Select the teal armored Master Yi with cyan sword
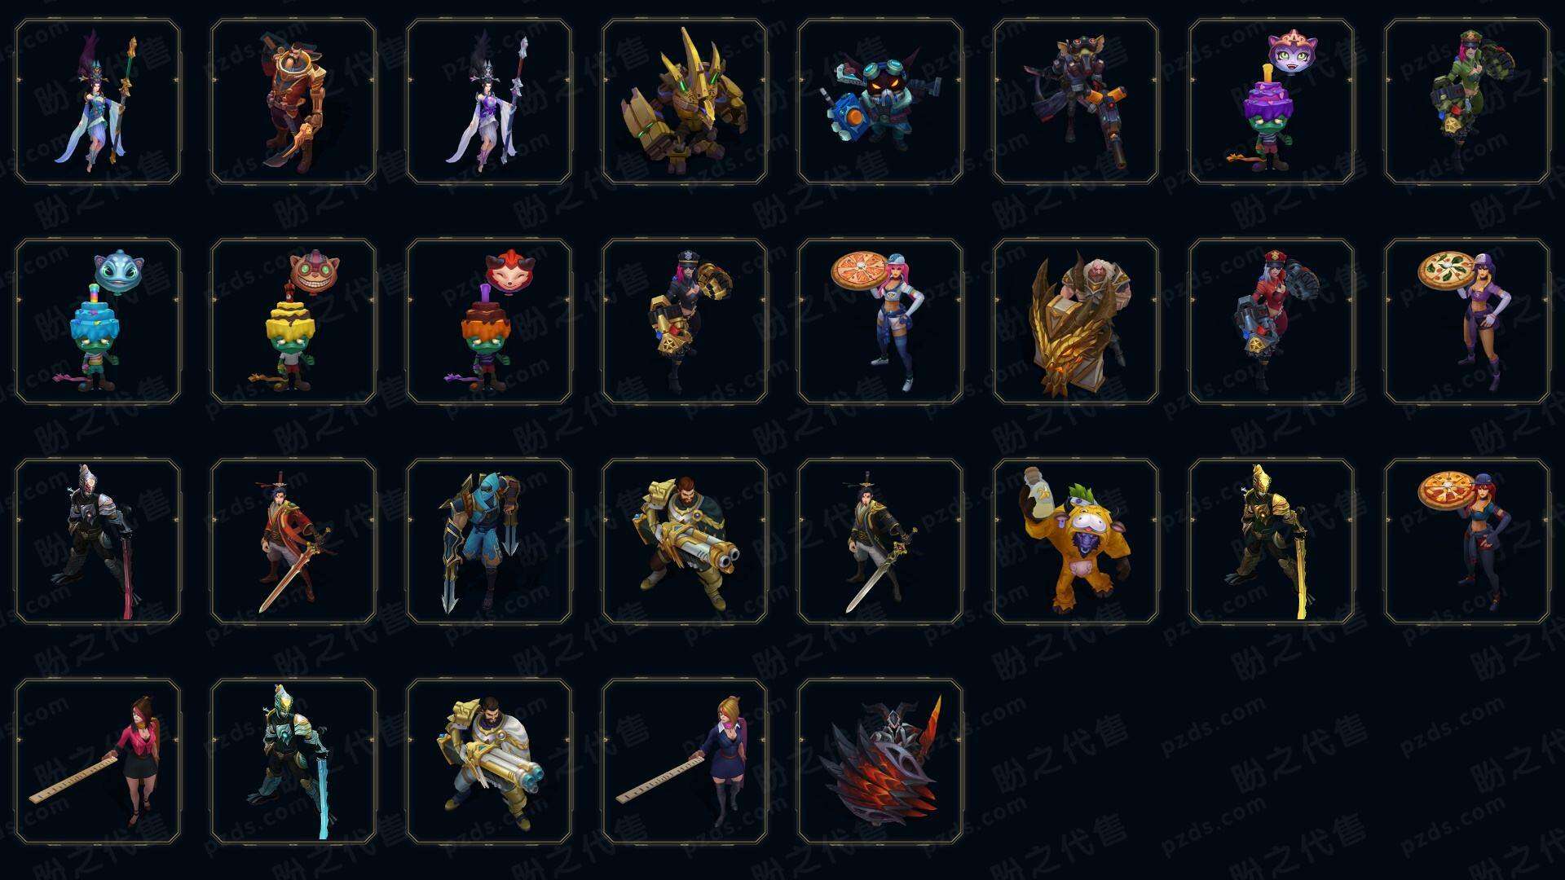The height and width of the screenshot is (880, 1565). coord(293,762)
